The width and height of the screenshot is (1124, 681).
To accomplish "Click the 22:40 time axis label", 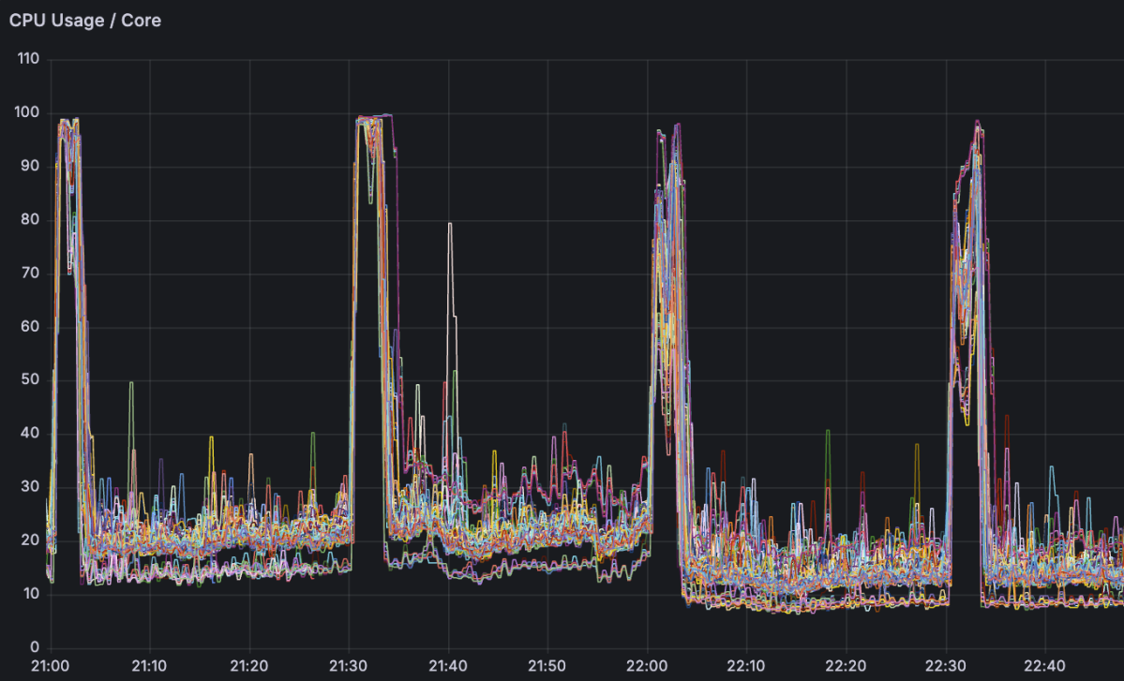I will click(x=1043, y=667).
